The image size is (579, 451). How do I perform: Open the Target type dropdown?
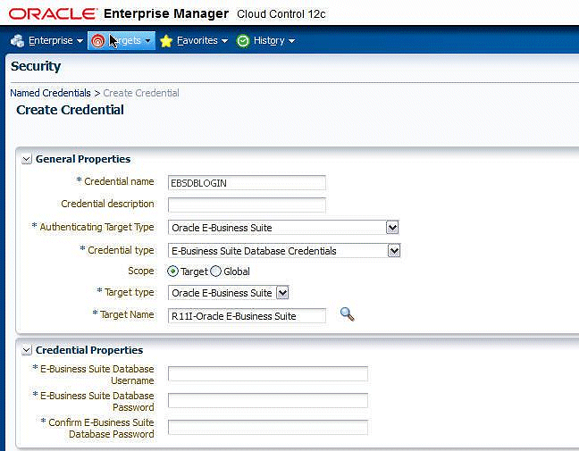click(x=282, y=293)
